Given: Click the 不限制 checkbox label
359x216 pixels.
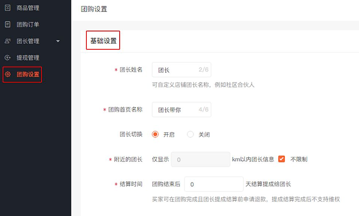Looking at the screenshot, I should point(299,159).
